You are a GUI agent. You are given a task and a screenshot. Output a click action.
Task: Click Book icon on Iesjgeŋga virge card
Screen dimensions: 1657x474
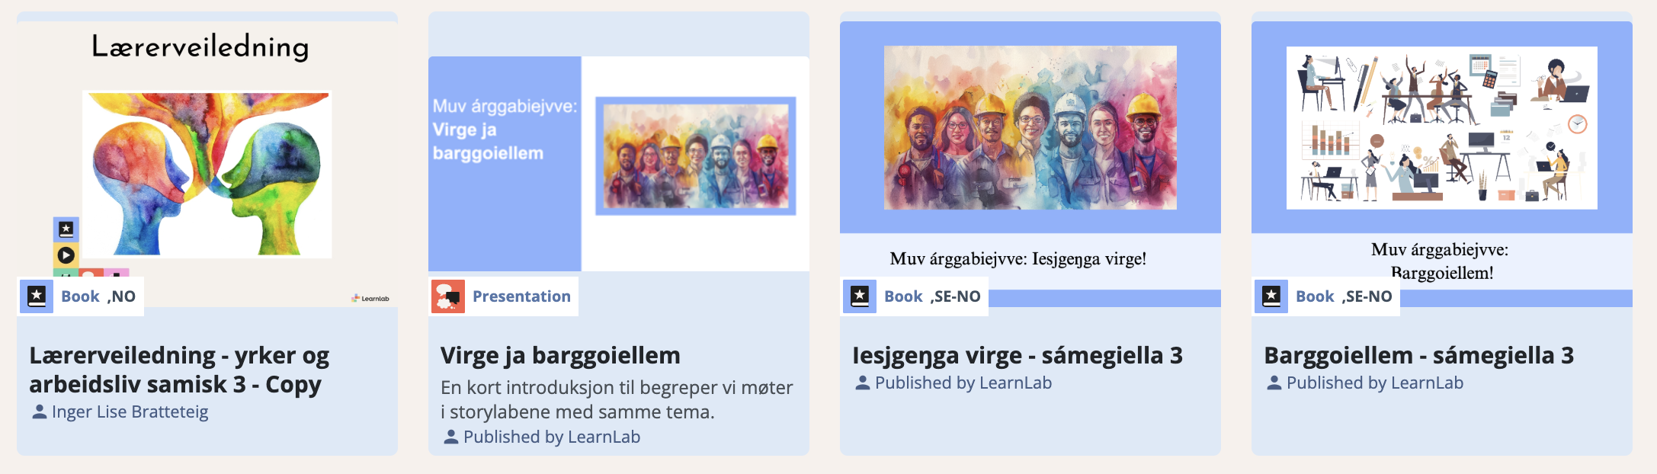pos(860,296)
